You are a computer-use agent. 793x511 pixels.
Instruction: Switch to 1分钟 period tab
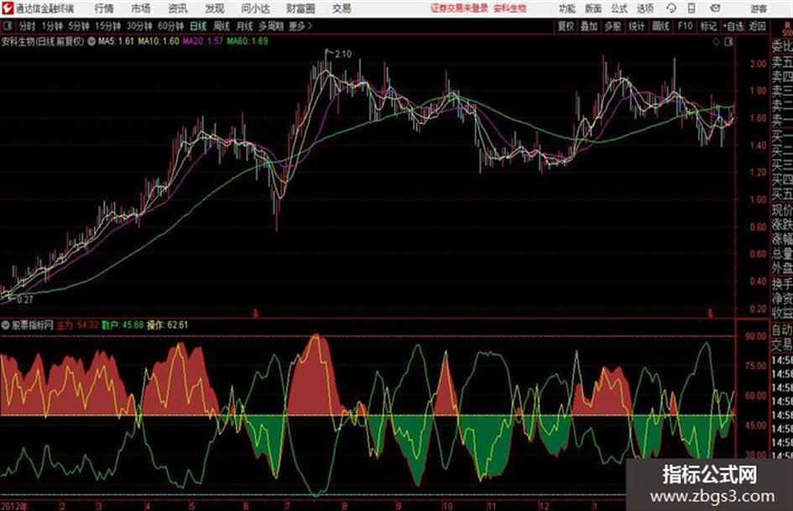[51, 26]
